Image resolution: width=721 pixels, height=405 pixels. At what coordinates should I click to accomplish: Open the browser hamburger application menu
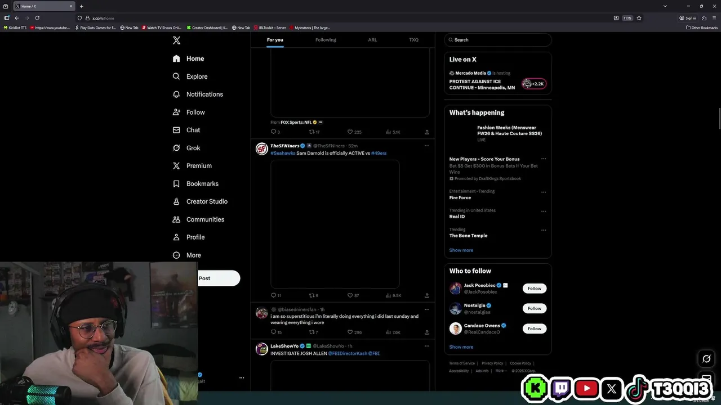pyautogui.click(x=714, y=18)
